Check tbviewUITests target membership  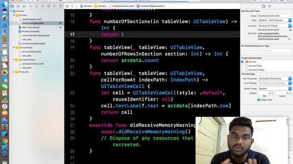coord(242,70)
